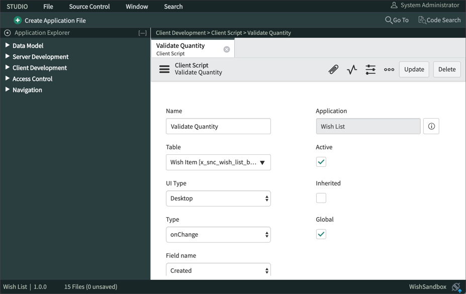Open the activity stream pulse icon

click(352, 69)
